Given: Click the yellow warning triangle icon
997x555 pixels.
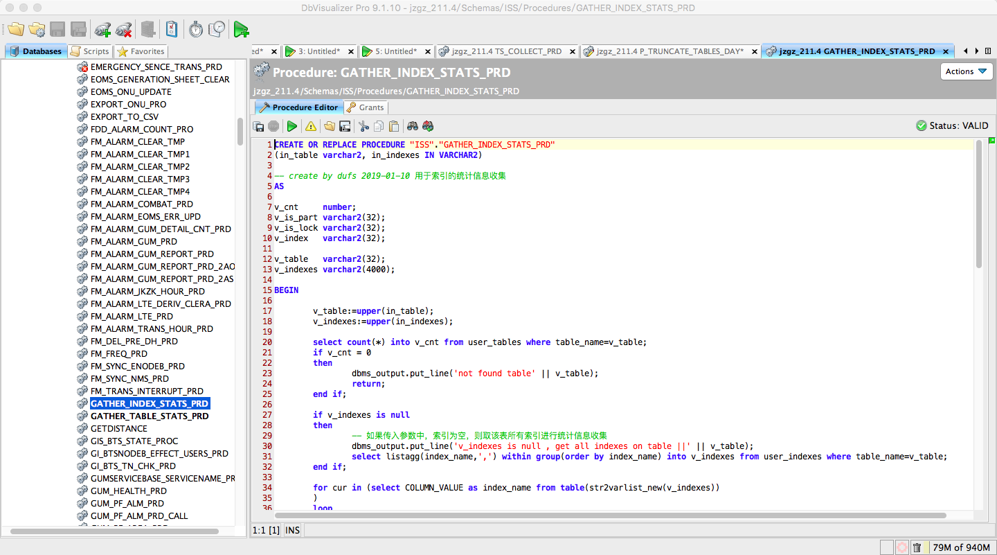Looking at the screenshot, I should tap(311, 126).
